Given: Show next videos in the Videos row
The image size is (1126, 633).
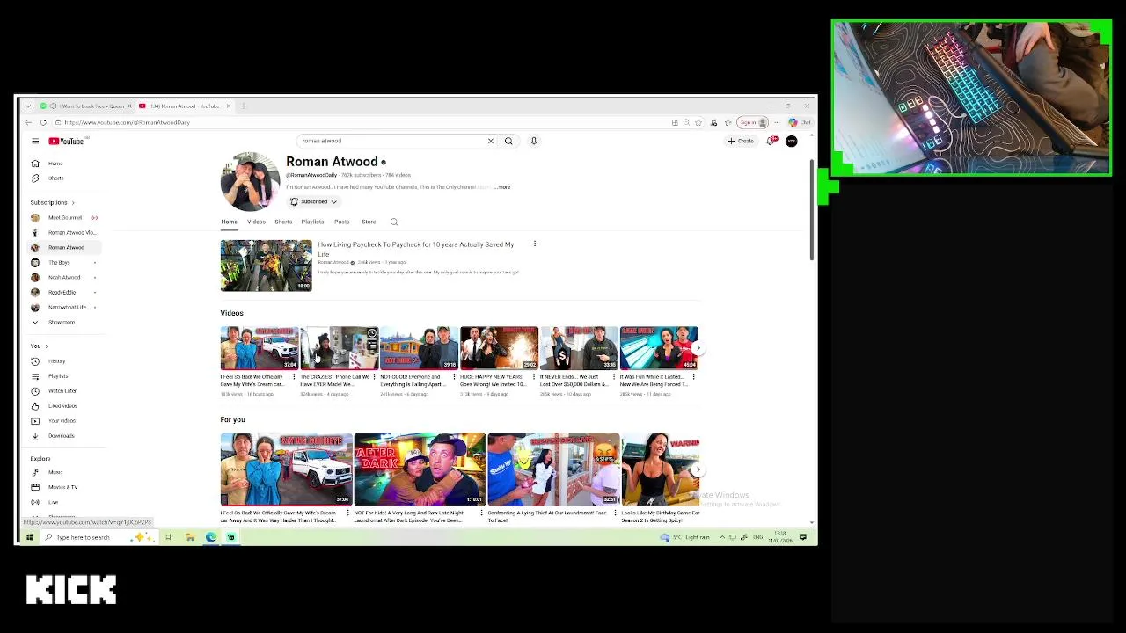Looking at the screenshot, I should (x=698, y=348).
